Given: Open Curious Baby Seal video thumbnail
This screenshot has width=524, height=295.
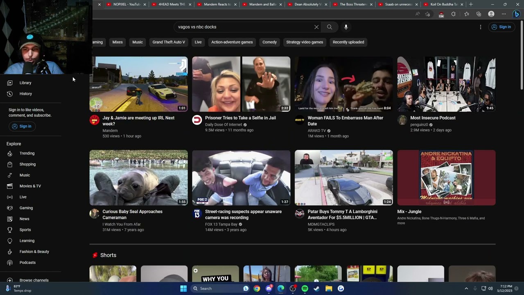Looking at the screenshot, I should (x=139, y=178).
